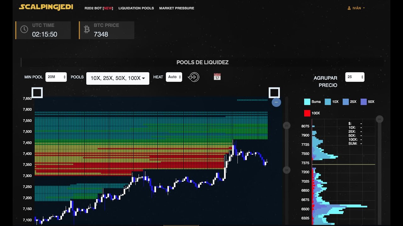Open the Market Pressure page
The image size is (403, 226).
[x=177, y=8]
